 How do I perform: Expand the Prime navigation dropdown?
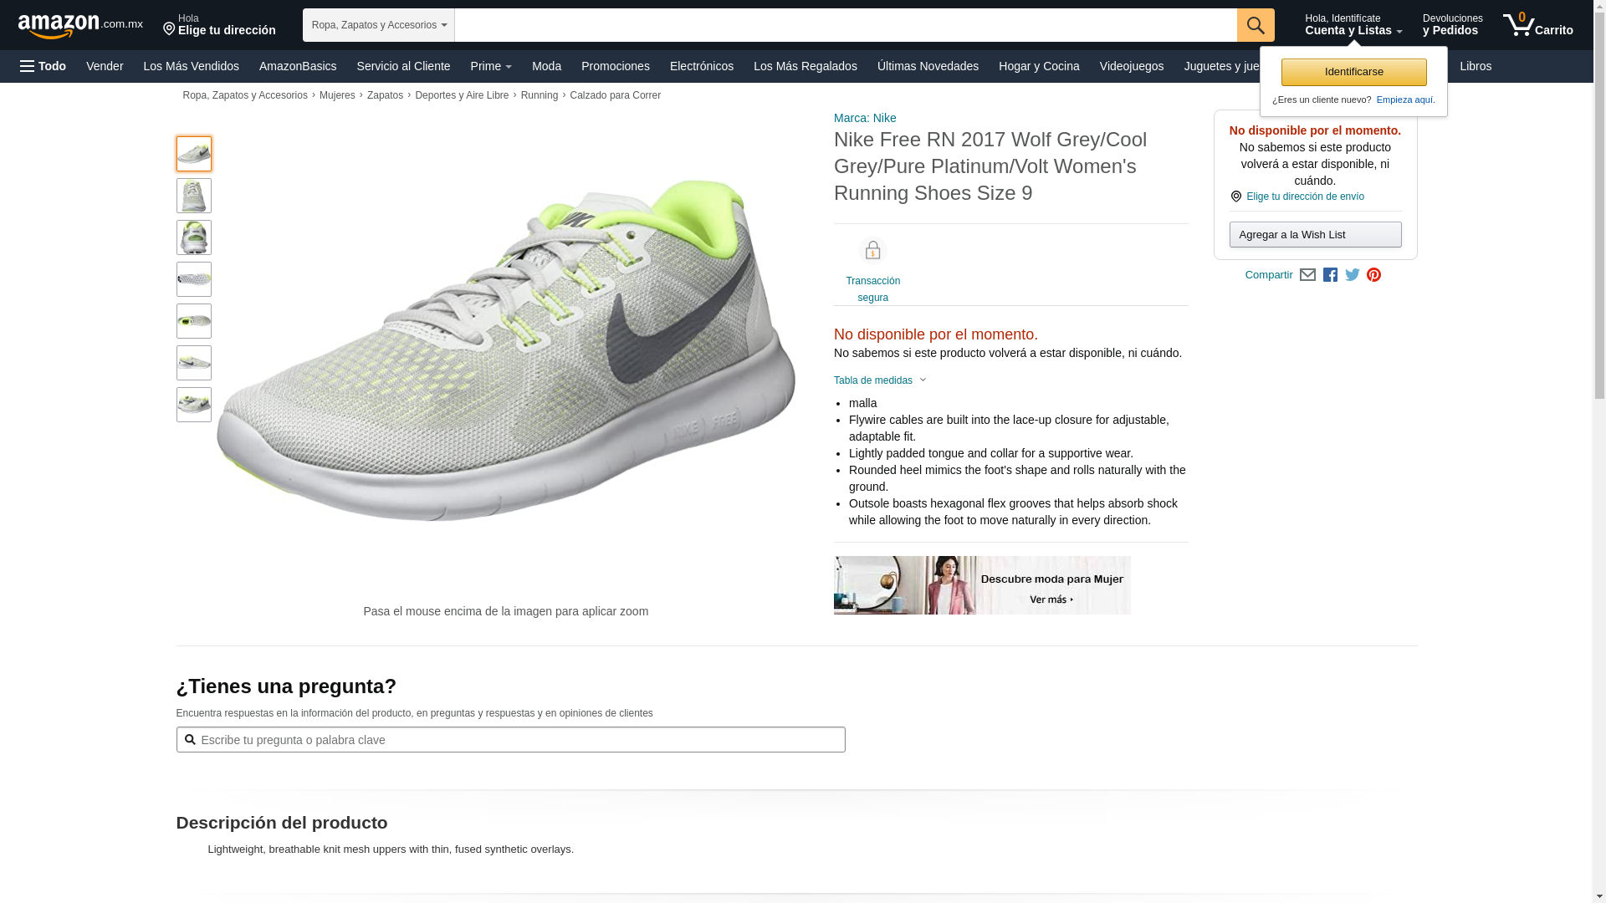pyautogui.click(x=491, y=66)
